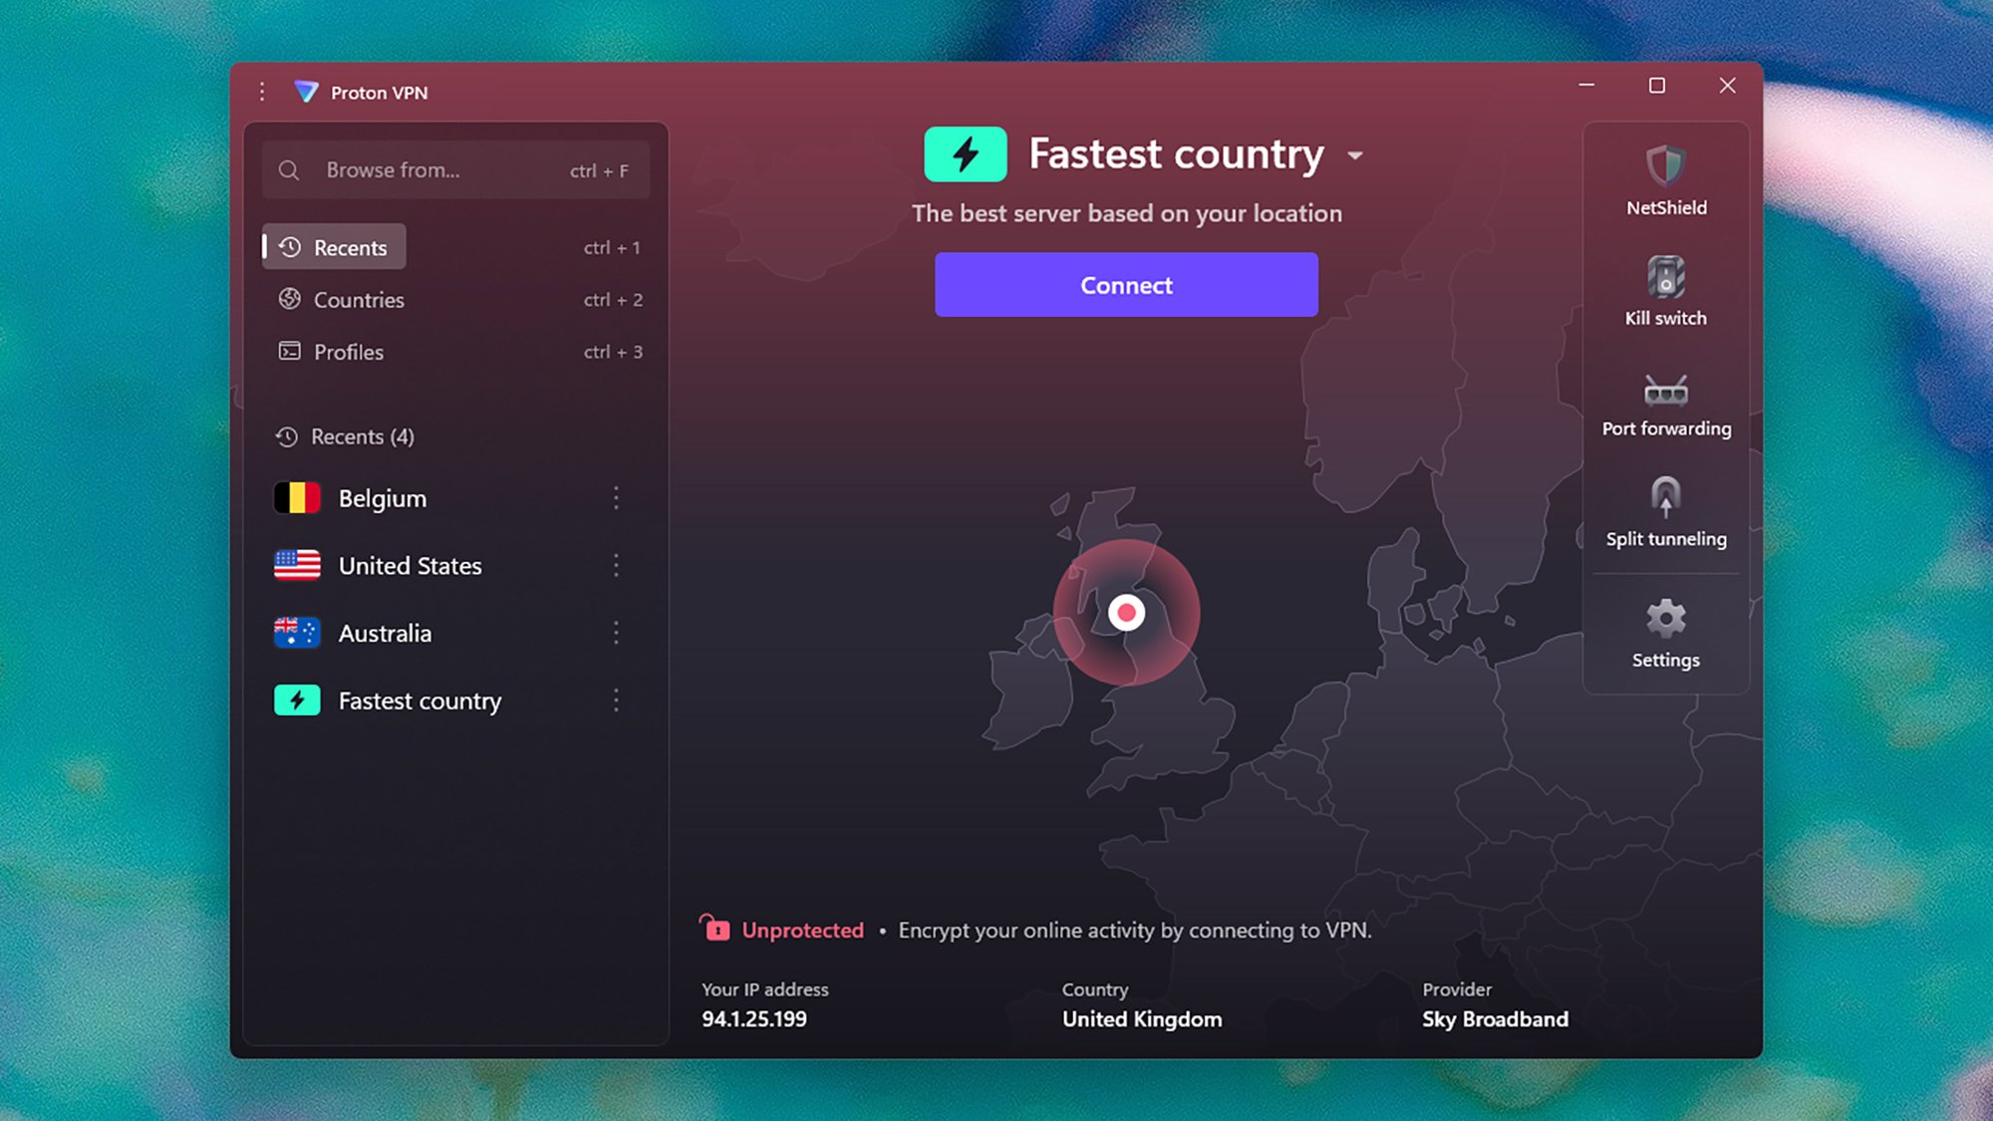Switch to the Countries tab

(359, 300)
